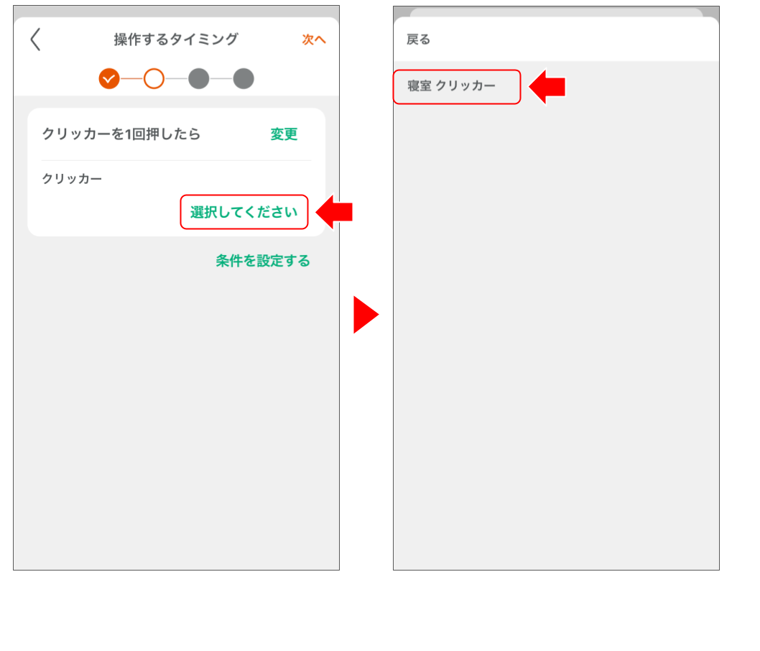Image resolution: width=760 pixels, height=651 pixels.
Task: Tap the fourth gray step circle
Action: click(244, 78)
